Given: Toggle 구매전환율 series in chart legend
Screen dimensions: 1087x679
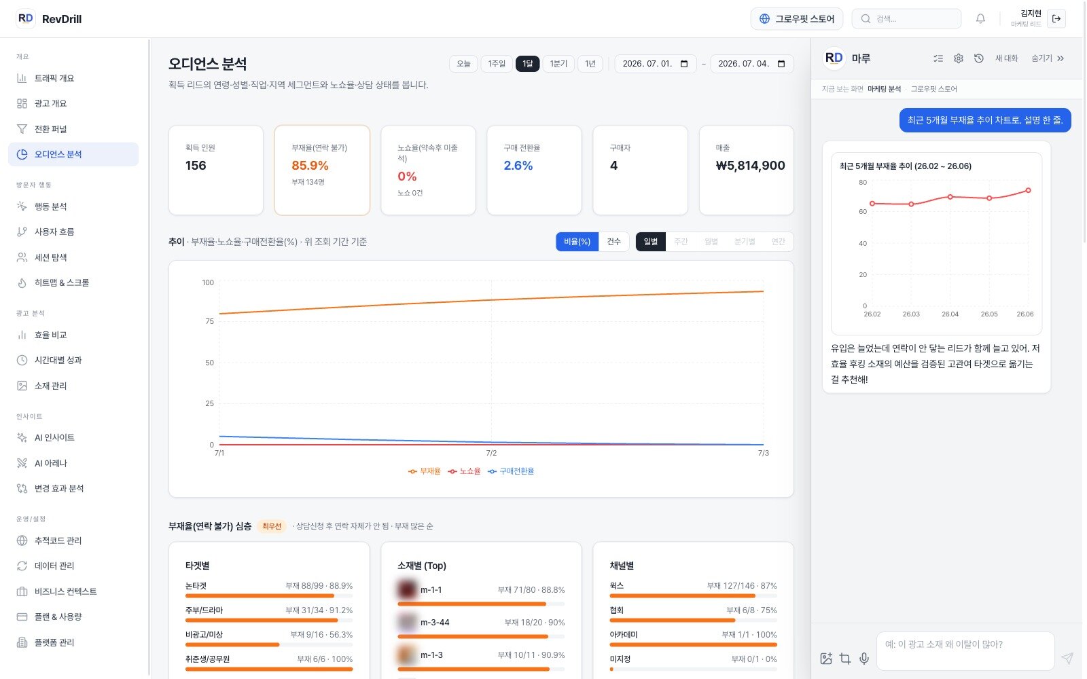Looking at the screenshot, I should point(511,471).
